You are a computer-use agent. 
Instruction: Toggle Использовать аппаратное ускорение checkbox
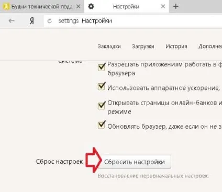pos(102,86)
